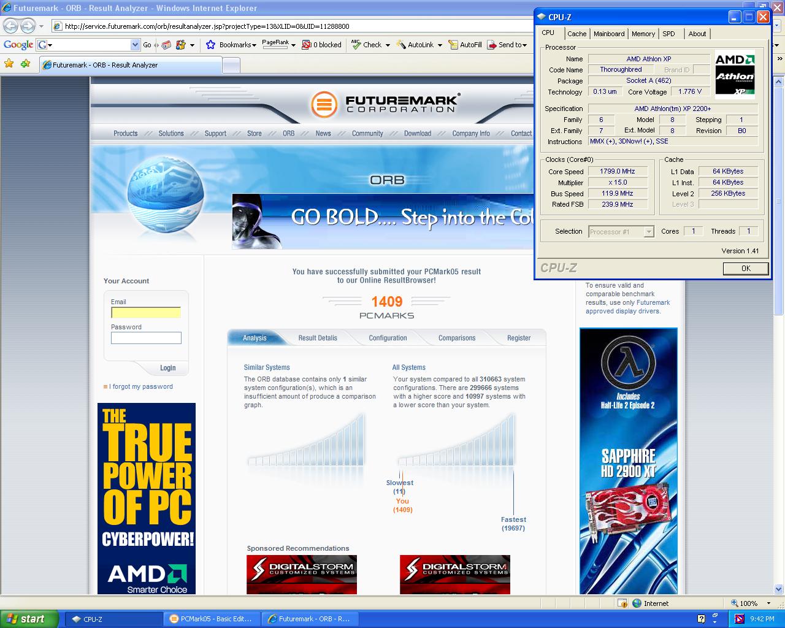Click the IE Back navigation button
Viewport: 785px width, 628px height.
point(11,26)
